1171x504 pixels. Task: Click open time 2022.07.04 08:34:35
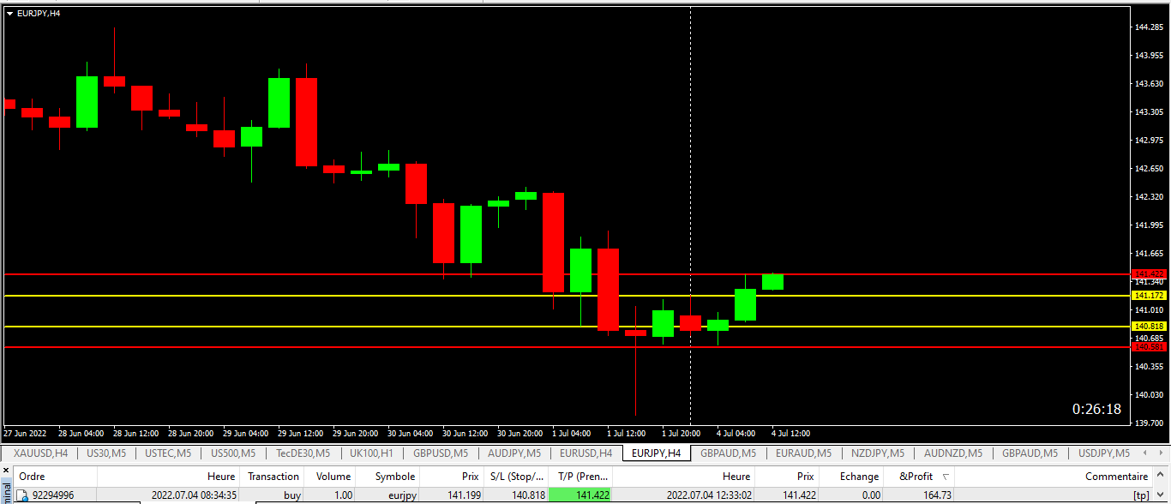[x=195, y=495]
